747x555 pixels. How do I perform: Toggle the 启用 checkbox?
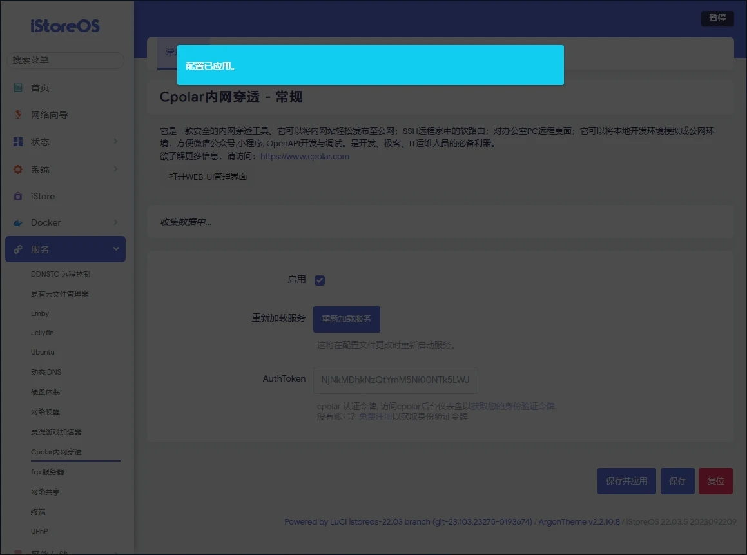click(320, 280)
